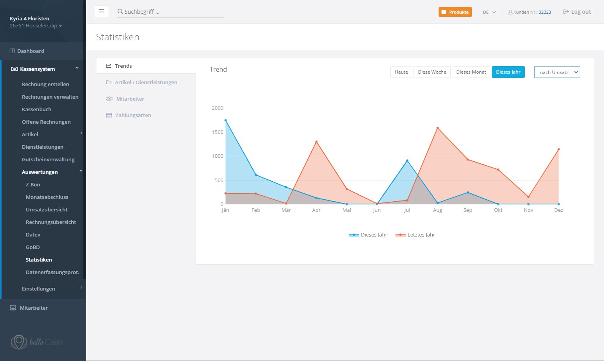Viewport: 604px width, 361px height.
Task: Click the Dashboard grid icon
Action: pos(12,51)
